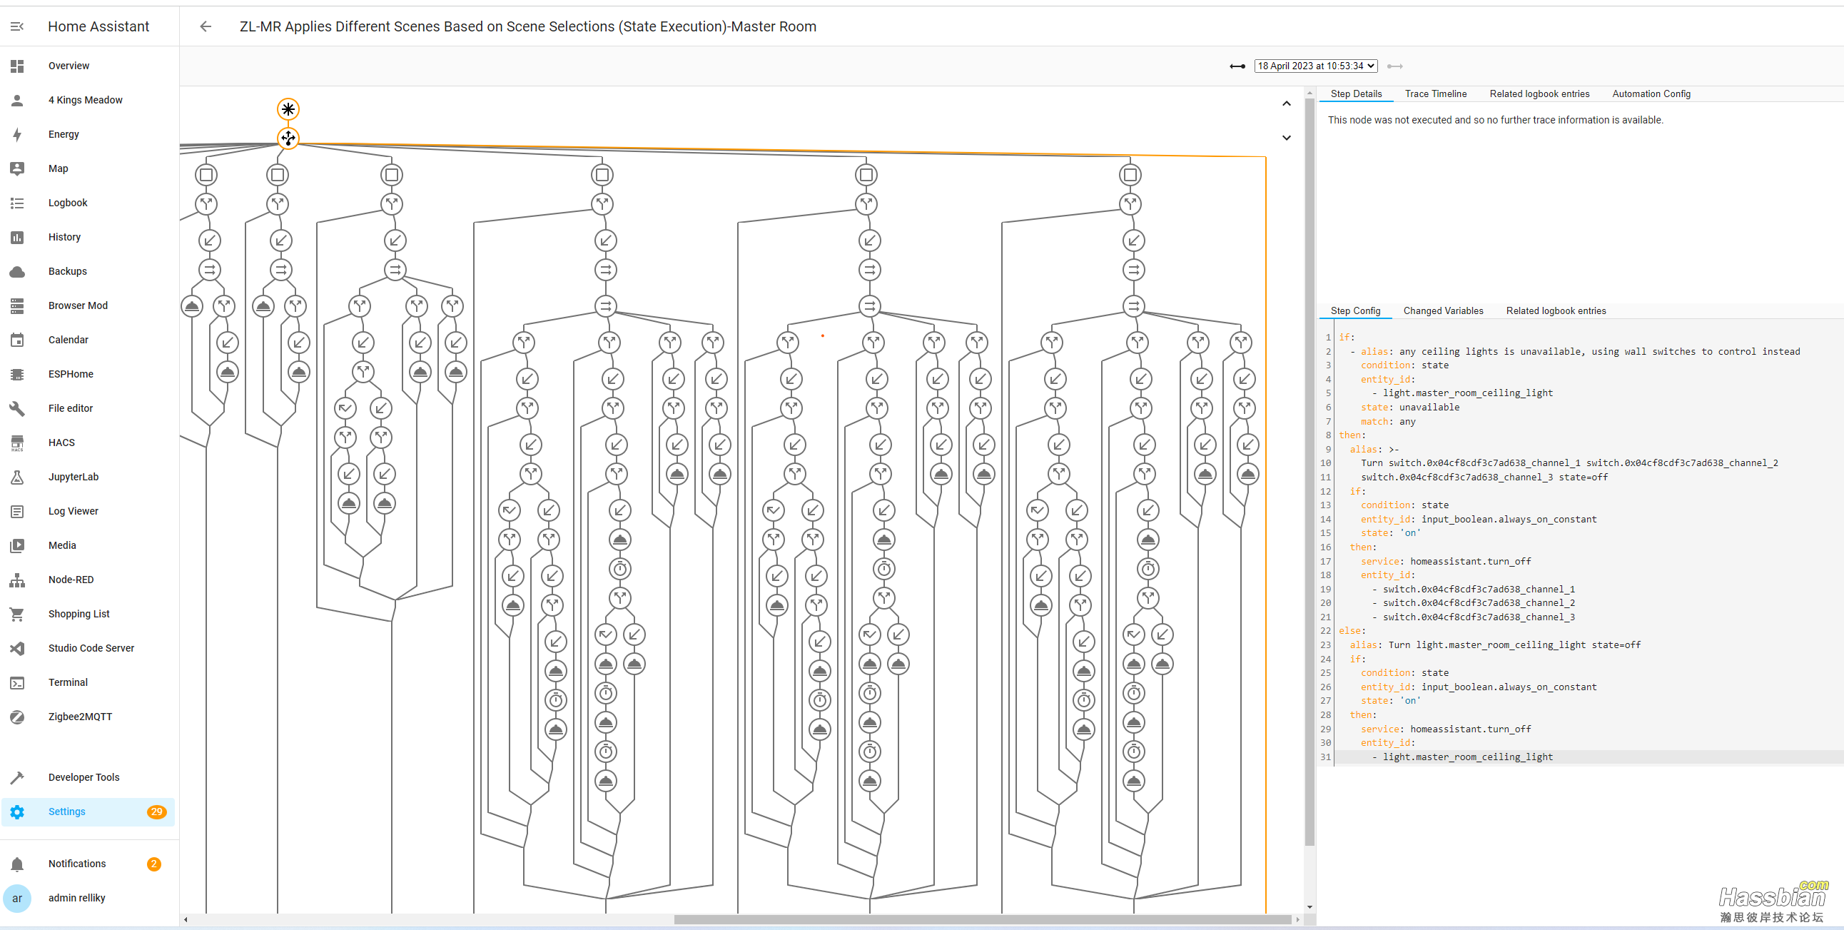The height and width of the screenshot is (930, 1844).
Task: Select the highlighted choose node
Action: [x=288, y=138]
